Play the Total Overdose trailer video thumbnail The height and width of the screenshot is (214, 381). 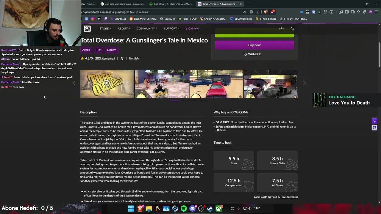107,84
